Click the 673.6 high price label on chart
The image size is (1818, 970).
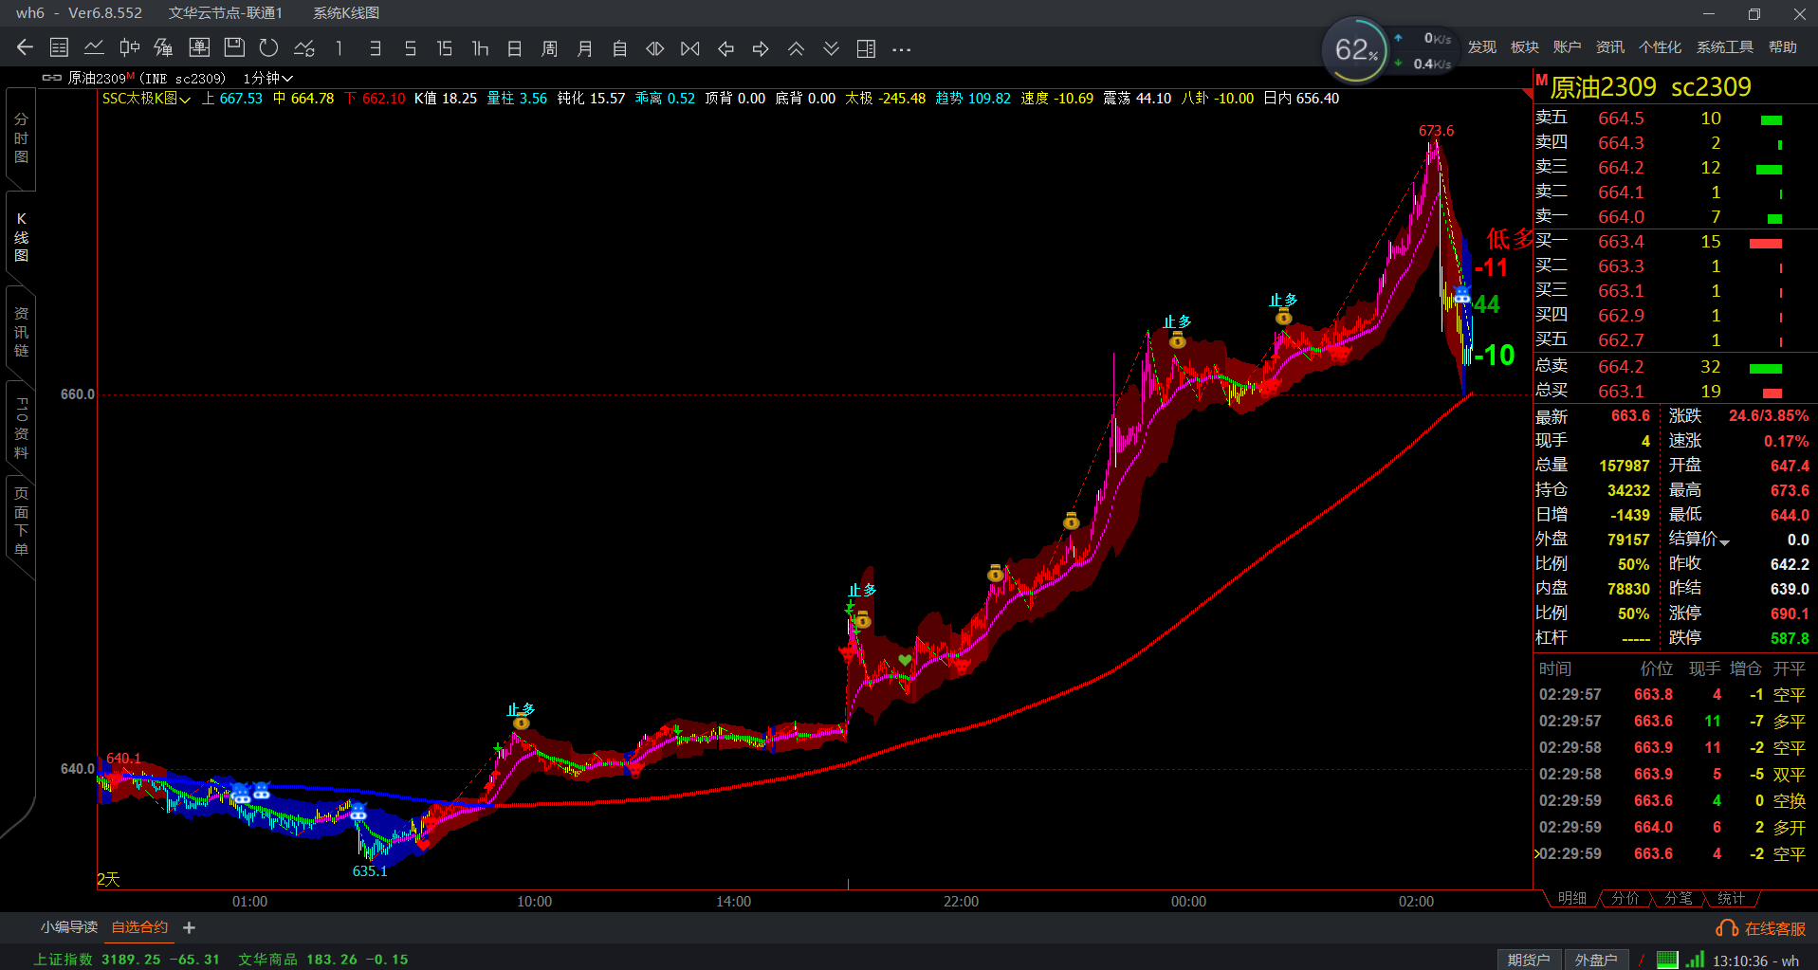[x=1436, y=131]
